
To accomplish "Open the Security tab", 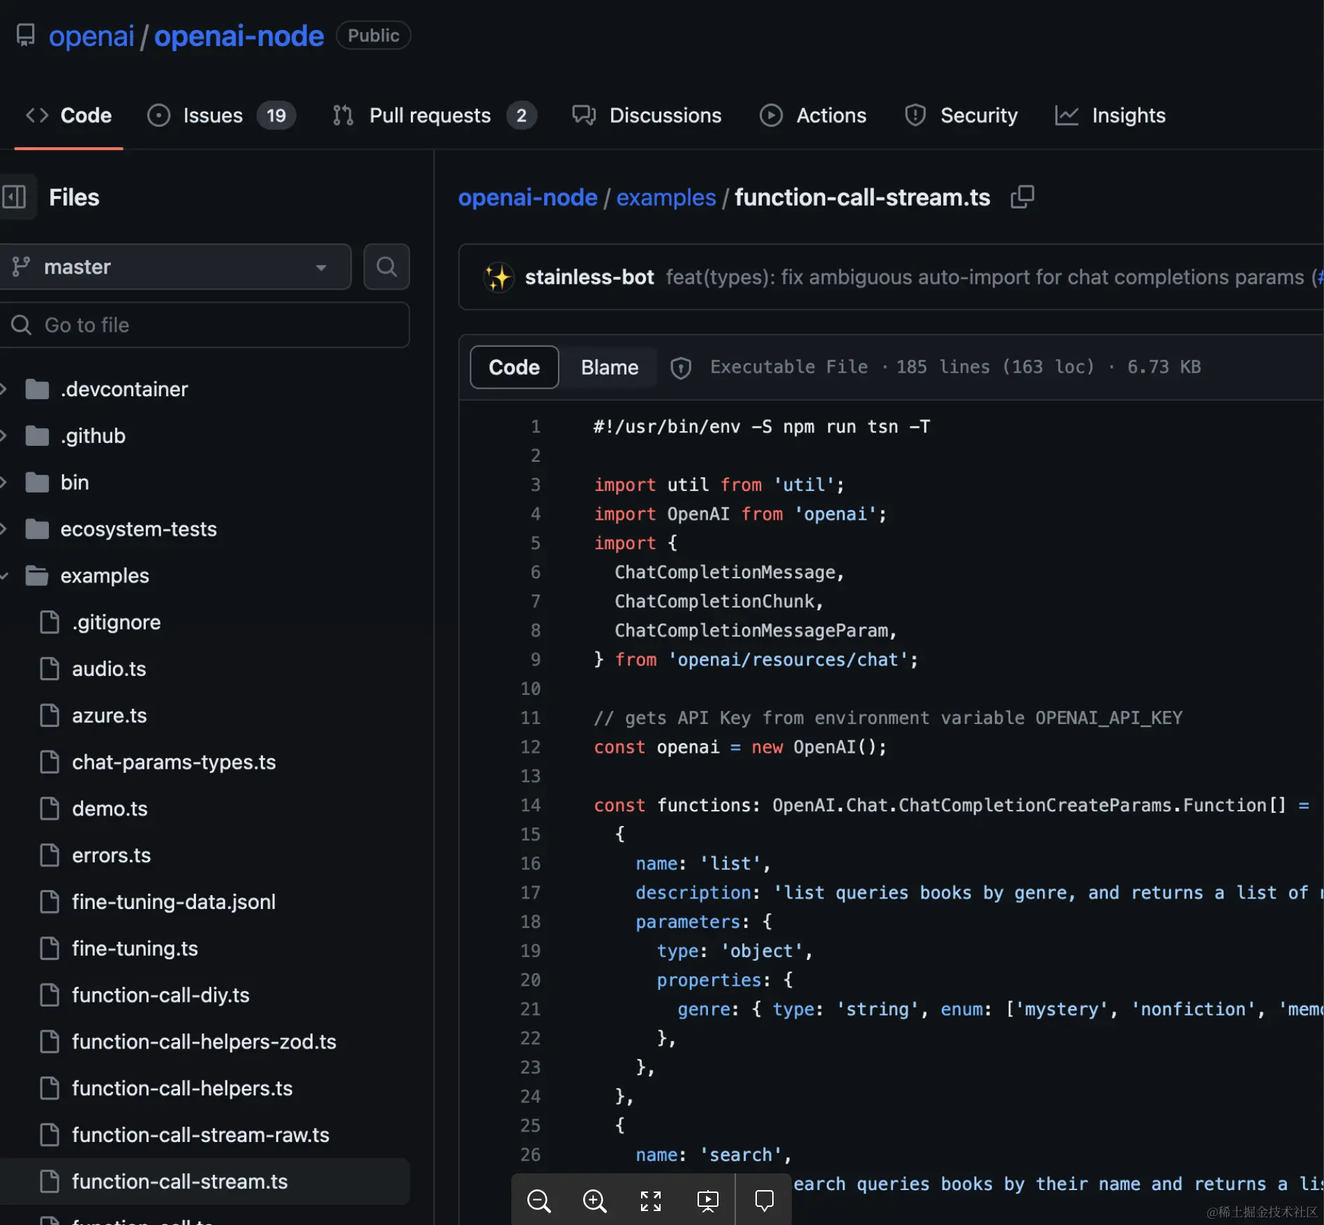I will click(961, 115).
